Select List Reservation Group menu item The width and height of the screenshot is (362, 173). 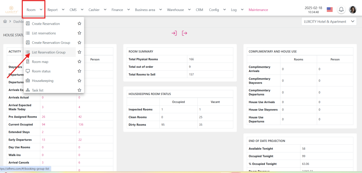(48, 52)
